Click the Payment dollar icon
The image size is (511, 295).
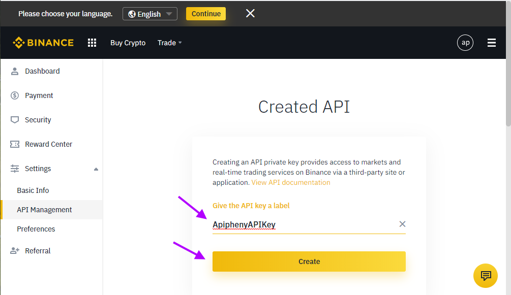pos(15,95)
